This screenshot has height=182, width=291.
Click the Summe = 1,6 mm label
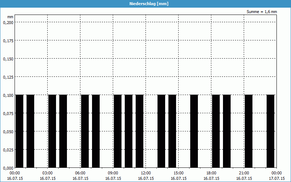tap(262, 12)
